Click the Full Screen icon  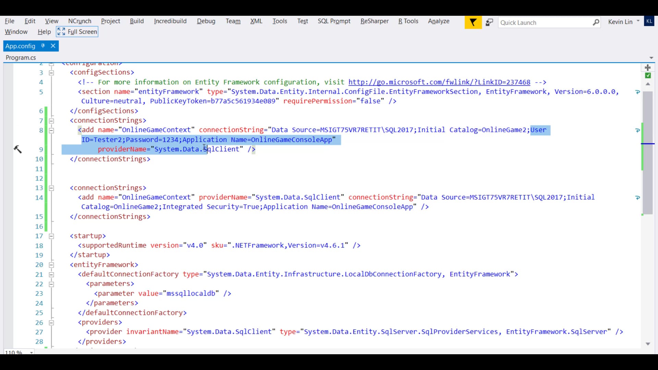pos(61,32)
